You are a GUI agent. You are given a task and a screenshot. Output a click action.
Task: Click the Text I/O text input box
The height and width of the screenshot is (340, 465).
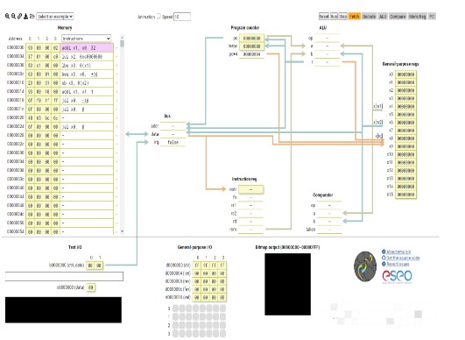tap(64, 277)
